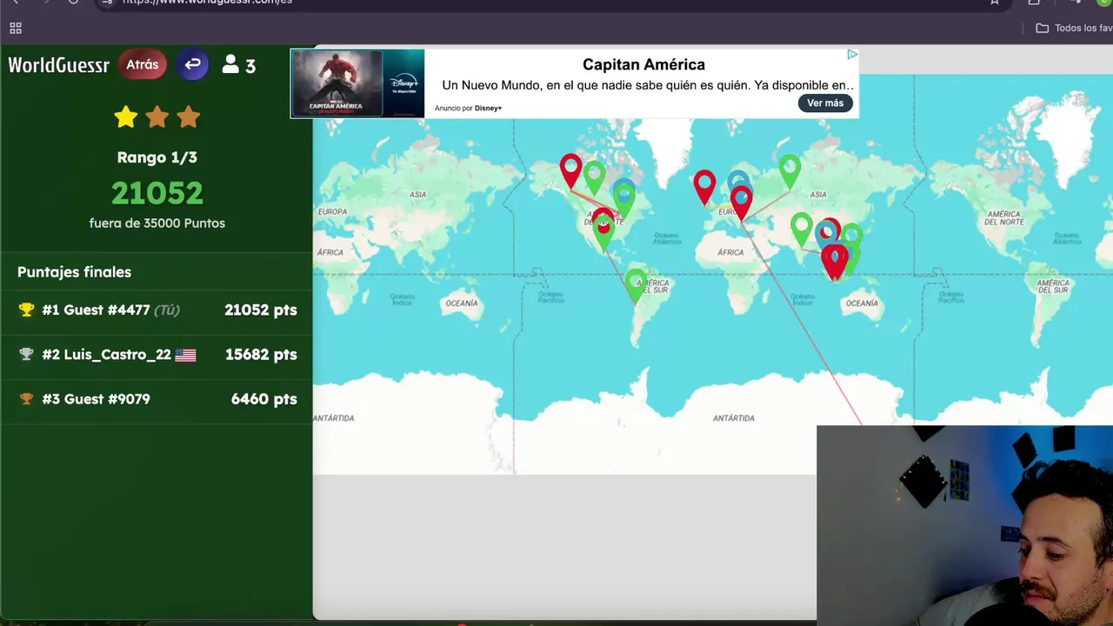1113x626 pixels.
Task: Click the Disney+ logo thumbnail in the ad
Action: coord(403,83)
